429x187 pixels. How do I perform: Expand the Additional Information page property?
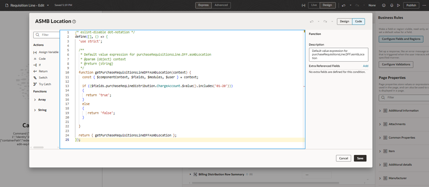click(380, 110)
